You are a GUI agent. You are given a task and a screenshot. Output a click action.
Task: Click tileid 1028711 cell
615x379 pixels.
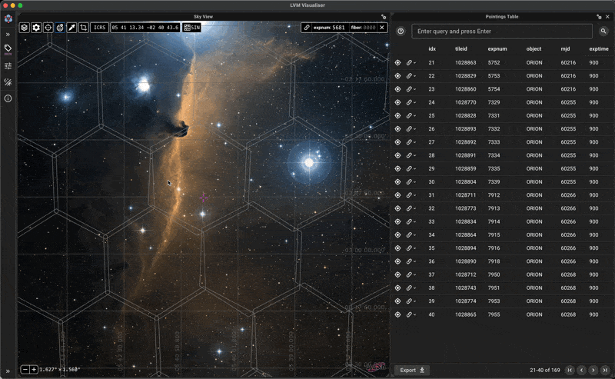click(466, 195)
